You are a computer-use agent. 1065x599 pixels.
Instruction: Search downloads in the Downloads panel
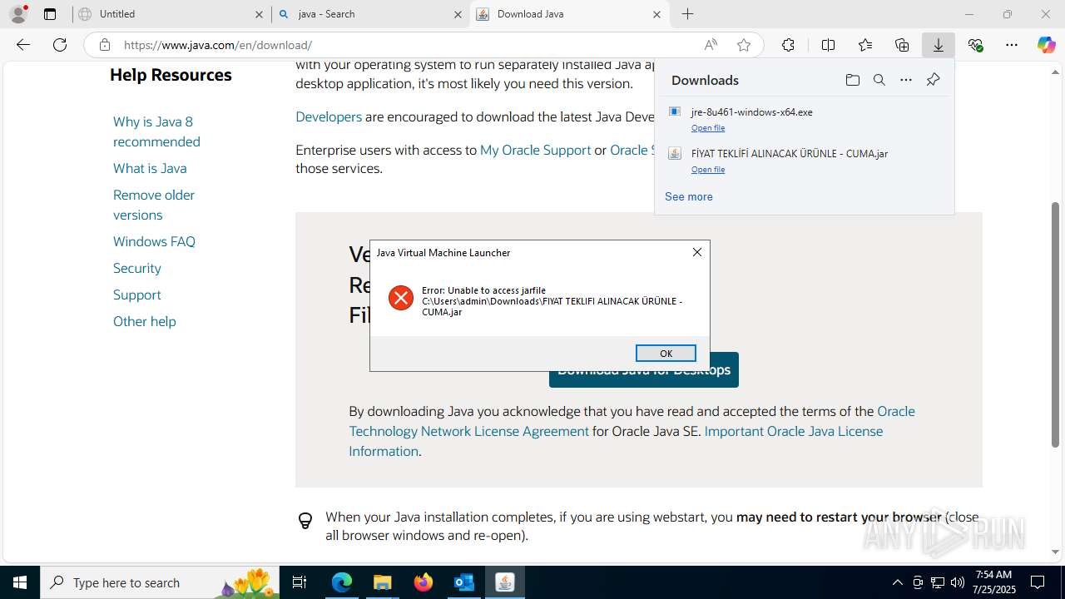tap(879, 80)
